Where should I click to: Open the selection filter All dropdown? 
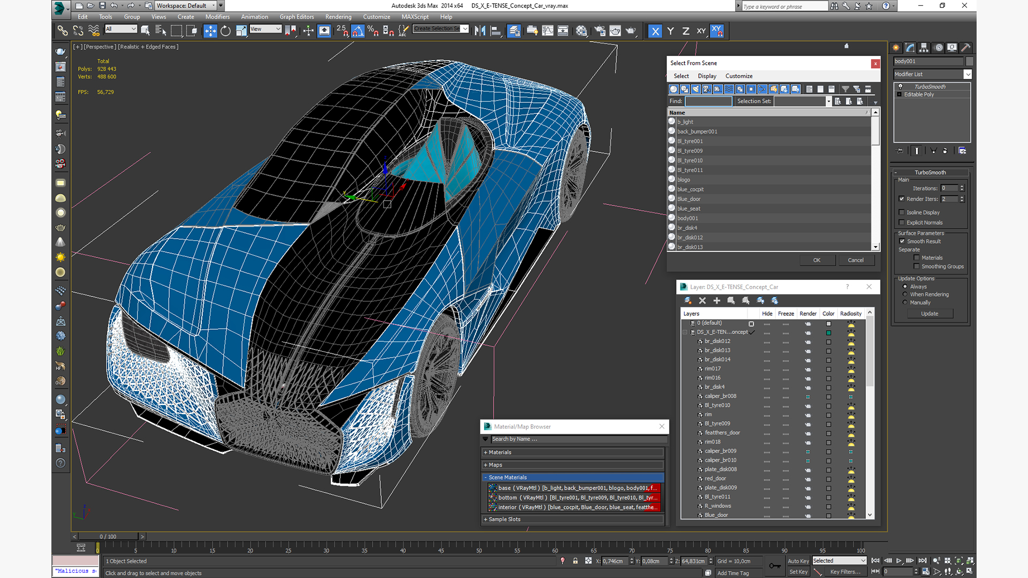[x=121, y=29]
